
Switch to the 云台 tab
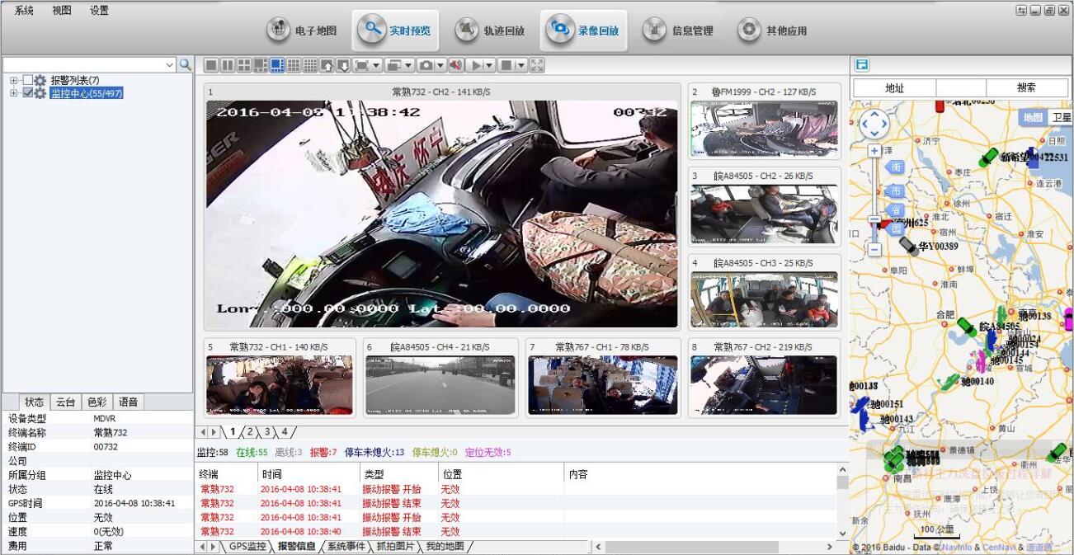[65, 402]
